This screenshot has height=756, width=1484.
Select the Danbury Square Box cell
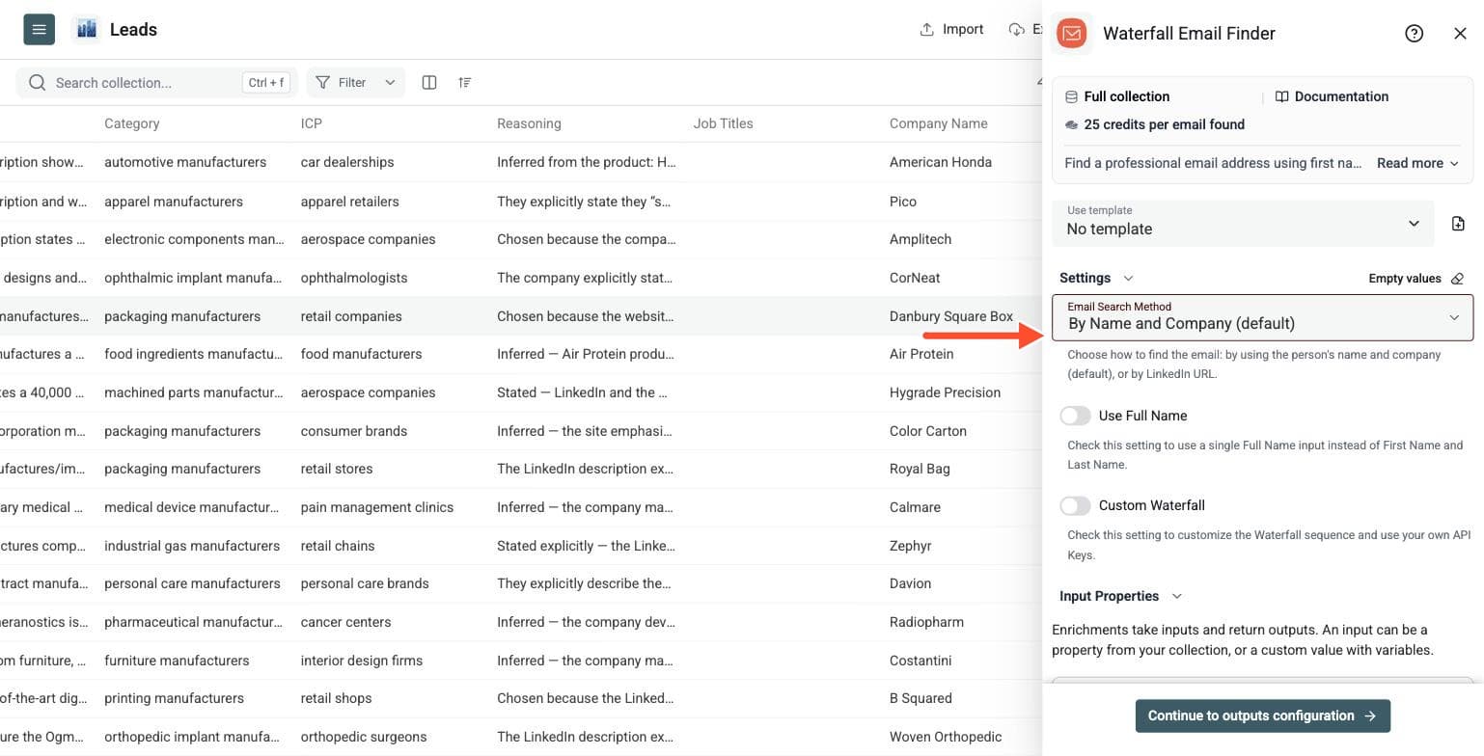(951, 316)
